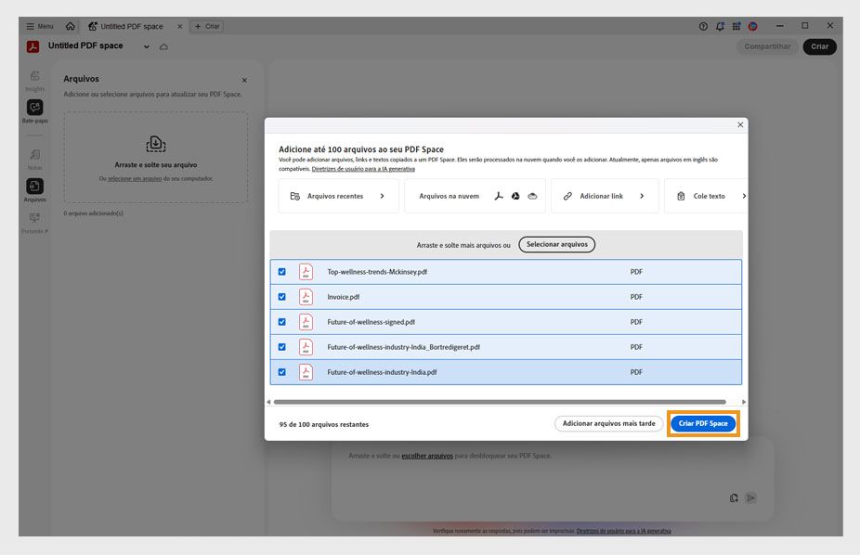The image size is (860, 555).
Task: Click the Criar PDF Space button
Action: [x=706, y=422]
